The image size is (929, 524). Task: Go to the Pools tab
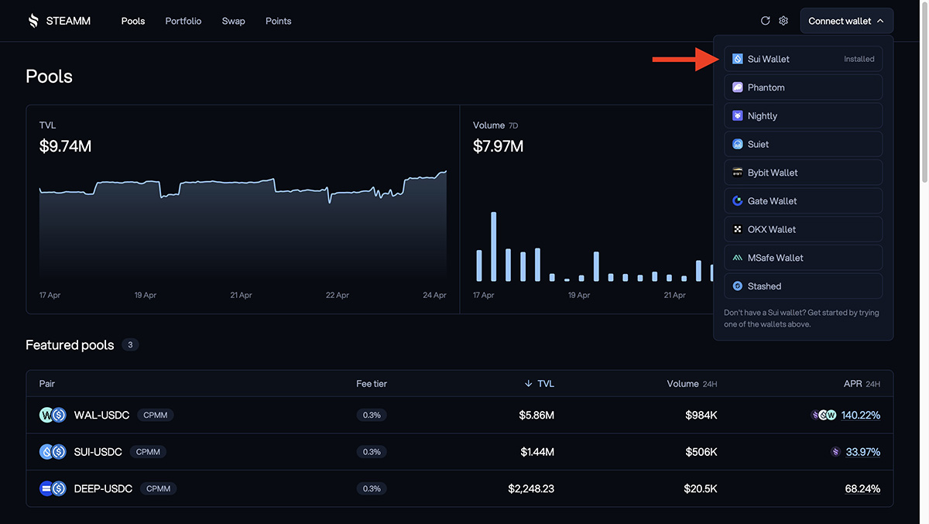click(x=133, y=21)
